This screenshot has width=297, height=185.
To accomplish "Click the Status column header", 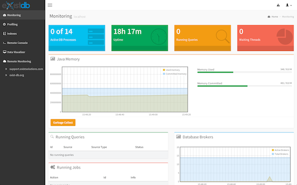I will pyautogui.click(x=139, y=147).
